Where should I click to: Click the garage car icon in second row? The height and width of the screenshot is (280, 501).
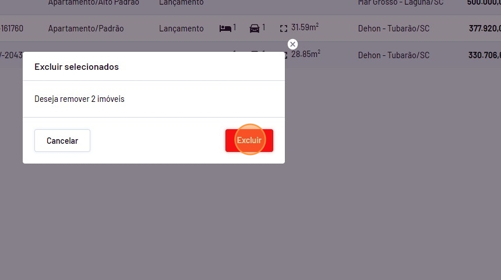tap(255, 28)
